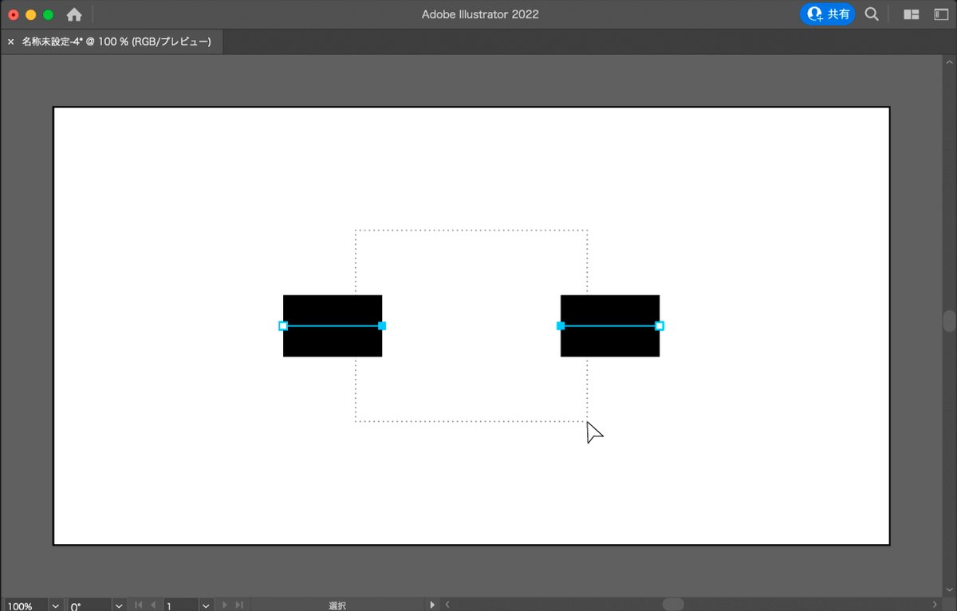Open the rotate view angle dropdown
This screenshot has height=611, width=957.
click(x=119, y=605)
